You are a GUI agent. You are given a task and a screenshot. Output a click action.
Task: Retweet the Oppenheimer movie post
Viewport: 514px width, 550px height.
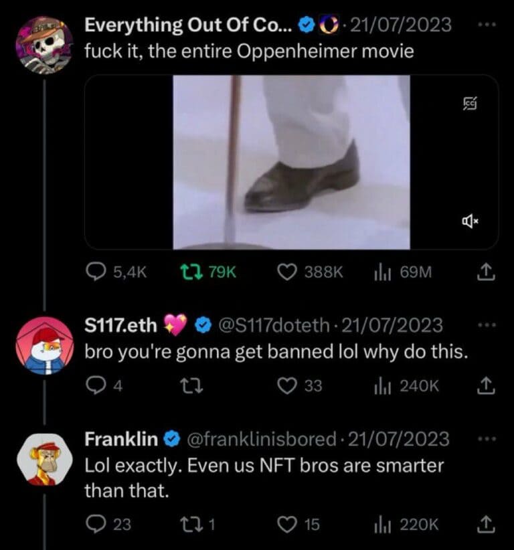pyautogui.click(x=191, y=272)
